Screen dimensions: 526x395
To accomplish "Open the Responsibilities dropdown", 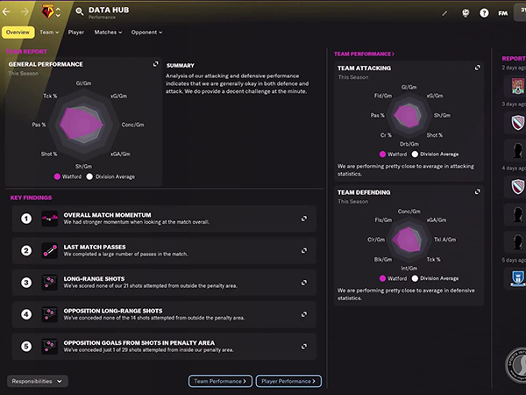I will [x=37, y=381].
